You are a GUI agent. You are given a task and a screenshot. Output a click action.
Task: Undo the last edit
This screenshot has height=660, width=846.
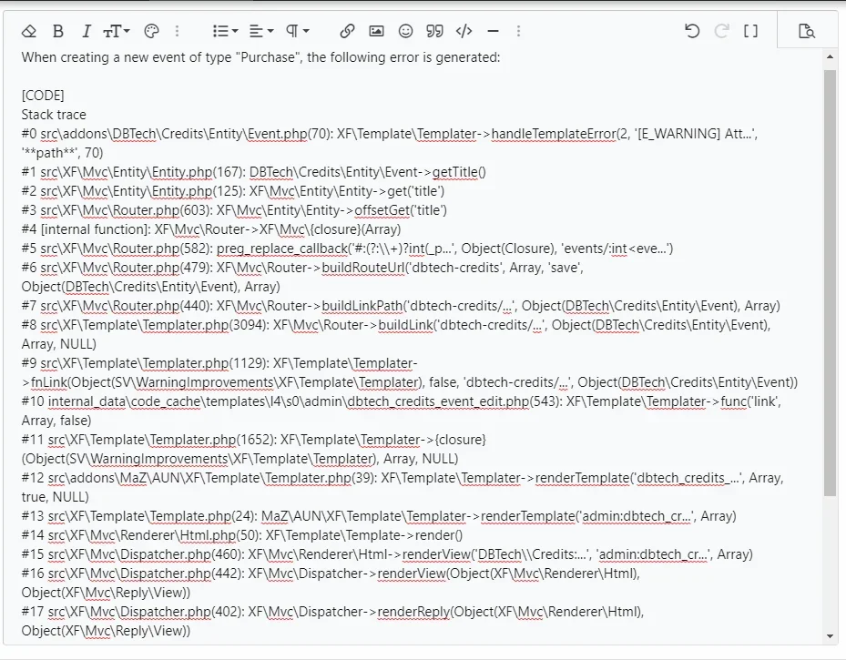pos(692,31)
